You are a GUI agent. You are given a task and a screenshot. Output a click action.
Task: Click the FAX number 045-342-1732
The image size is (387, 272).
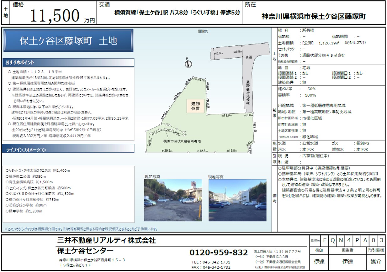[211, 267]
